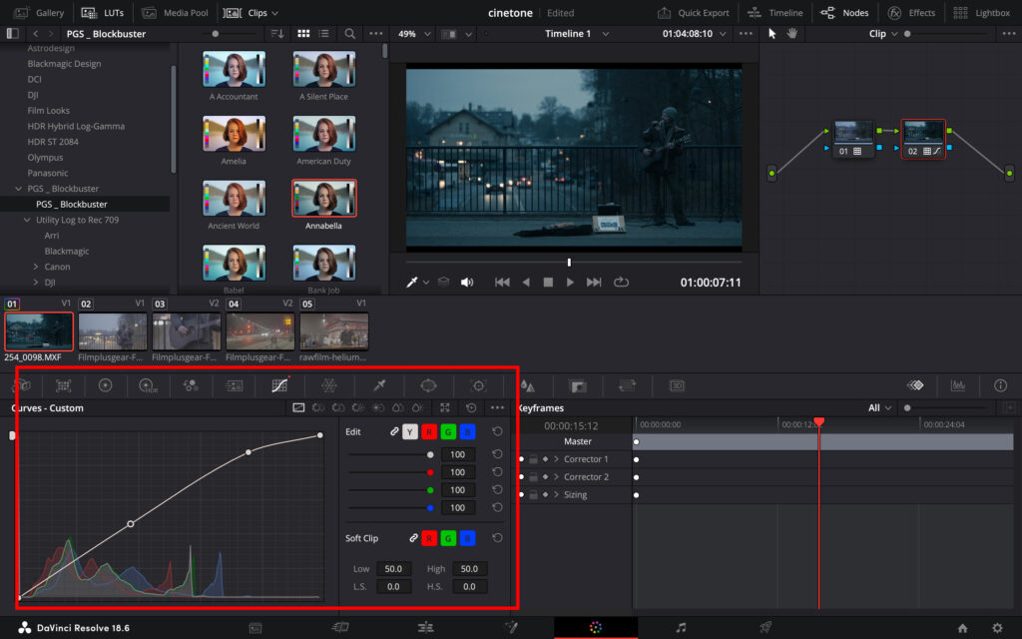Viewport: 1022px width, 639px height.
Task: Select the Qualifier eyedropper tool
Action: [x=379, y=385]
